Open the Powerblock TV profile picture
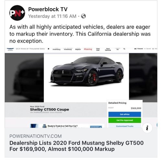Screen dimensions: 162x162 point(17,13)
